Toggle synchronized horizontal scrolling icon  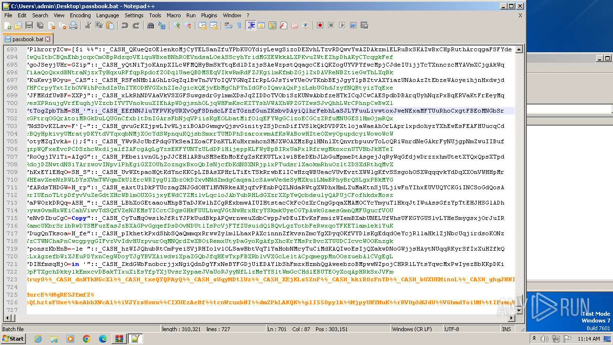pyautogui.click(x=214, y=25)
